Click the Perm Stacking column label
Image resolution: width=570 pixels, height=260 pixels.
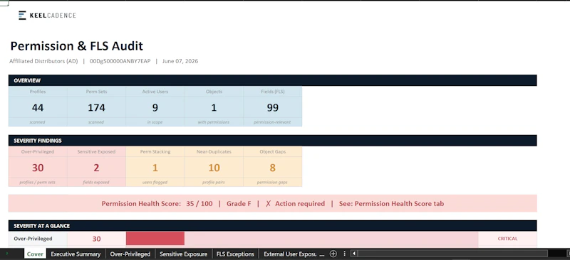(x=155, y=152)
